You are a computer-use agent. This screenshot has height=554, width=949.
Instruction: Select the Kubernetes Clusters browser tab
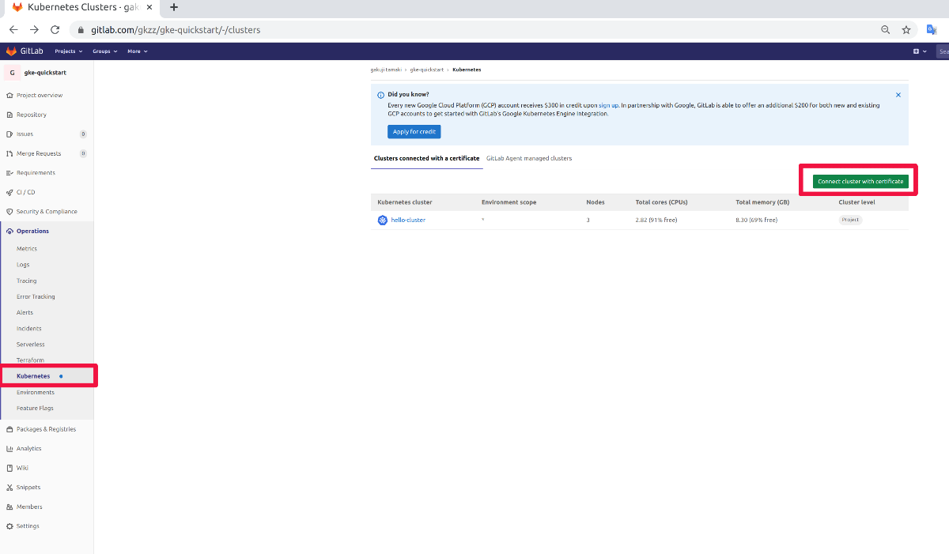click(x=80, y=7)
